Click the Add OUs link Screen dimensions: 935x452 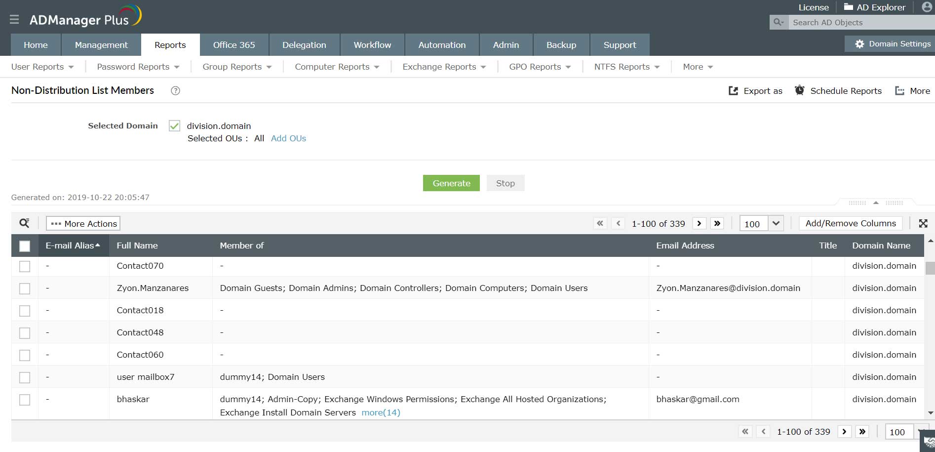tap(288, 138)
